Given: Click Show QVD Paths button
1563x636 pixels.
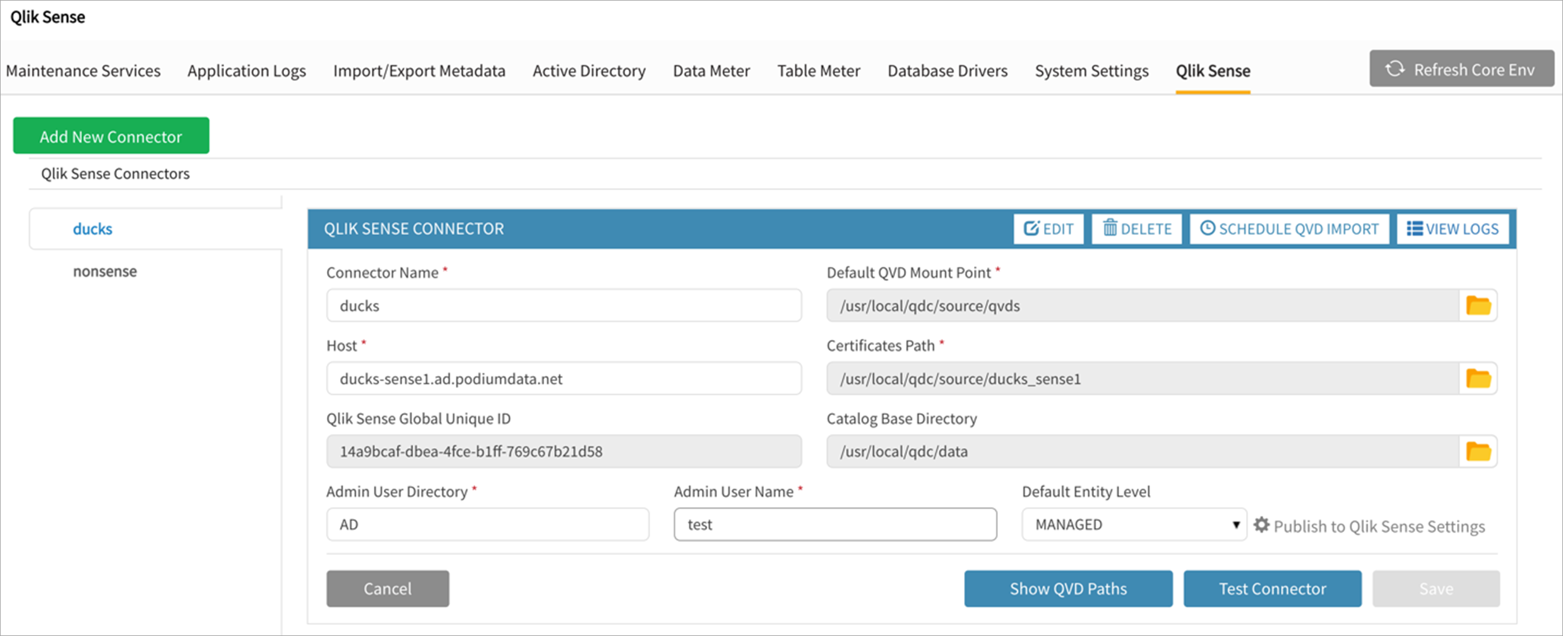Looking at the screenshot, I should (1068, 589).
